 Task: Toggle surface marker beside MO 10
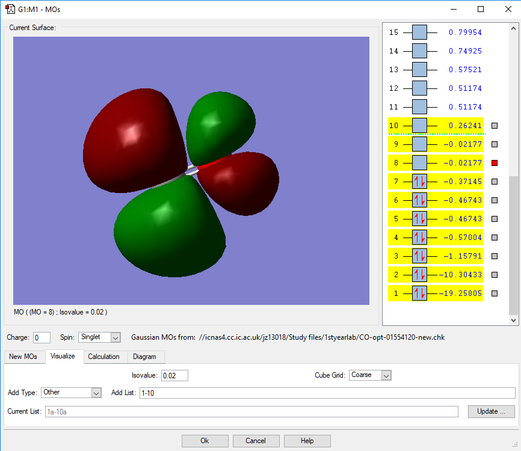495,126
